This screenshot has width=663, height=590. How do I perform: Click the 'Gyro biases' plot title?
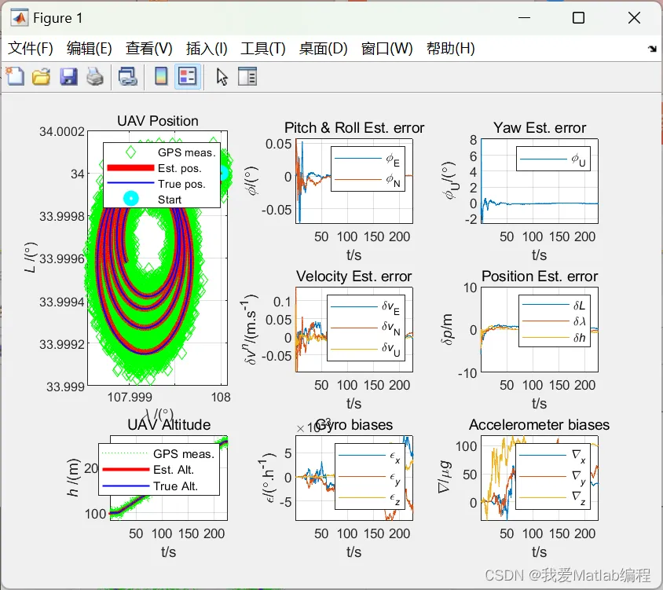point(354,425)
